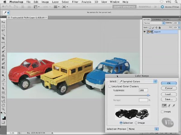Check the Invert option
The width and height of the screenshot is (181, 135).
[x=162, y=112]
